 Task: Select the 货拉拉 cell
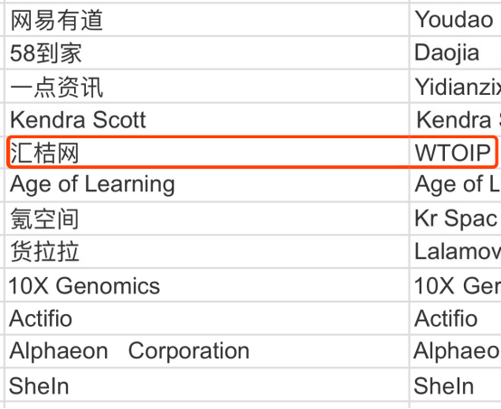207,252
